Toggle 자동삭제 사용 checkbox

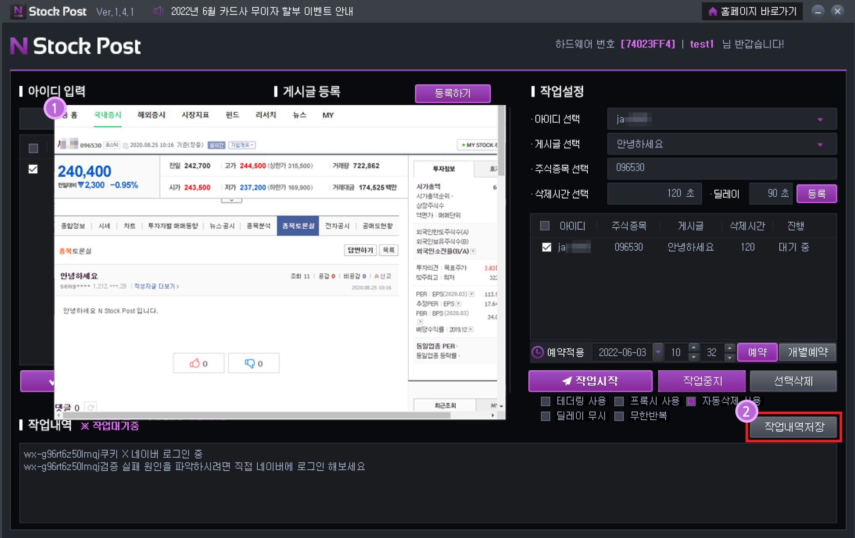point(691,401)
